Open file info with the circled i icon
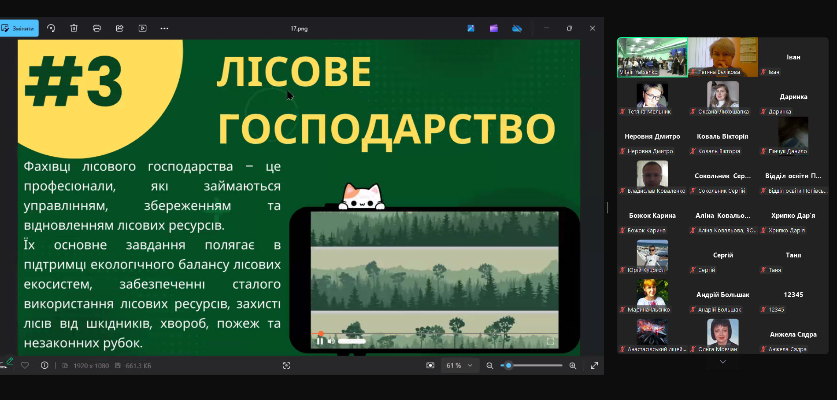 [44, 365]
